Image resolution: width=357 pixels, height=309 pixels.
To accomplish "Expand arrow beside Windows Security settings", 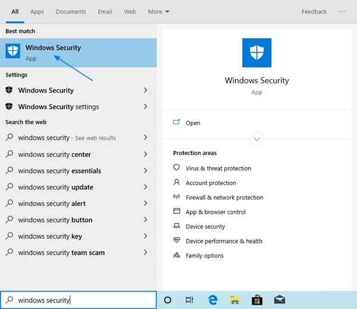I will pyautogui.click(x=146, y=107).
